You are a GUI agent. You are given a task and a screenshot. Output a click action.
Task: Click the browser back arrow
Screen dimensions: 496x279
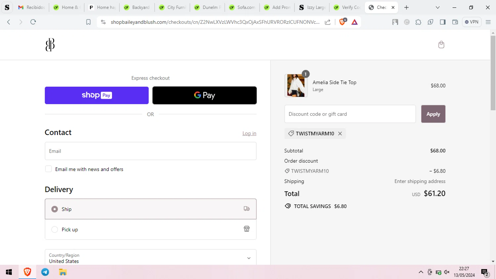pos(9,22)
